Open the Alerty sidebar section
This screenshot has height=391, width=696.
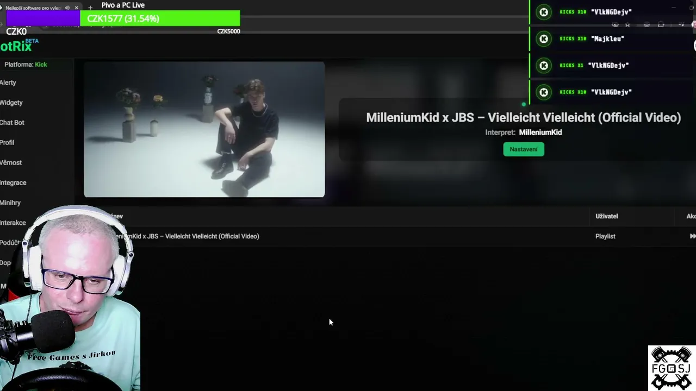tap(8, 83)
